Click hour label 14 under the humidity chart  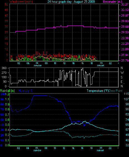point(73,148)
